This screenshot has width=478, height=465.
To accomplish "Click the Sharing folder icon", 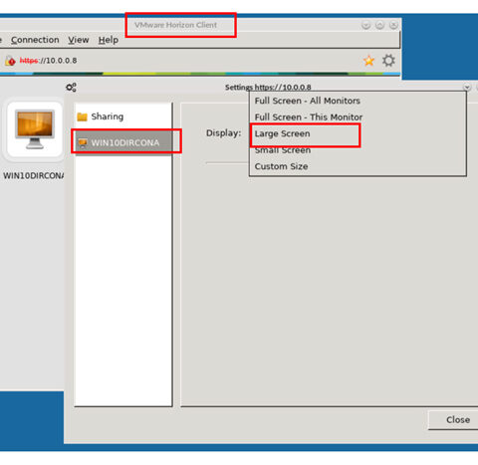I will pos(82,116).
